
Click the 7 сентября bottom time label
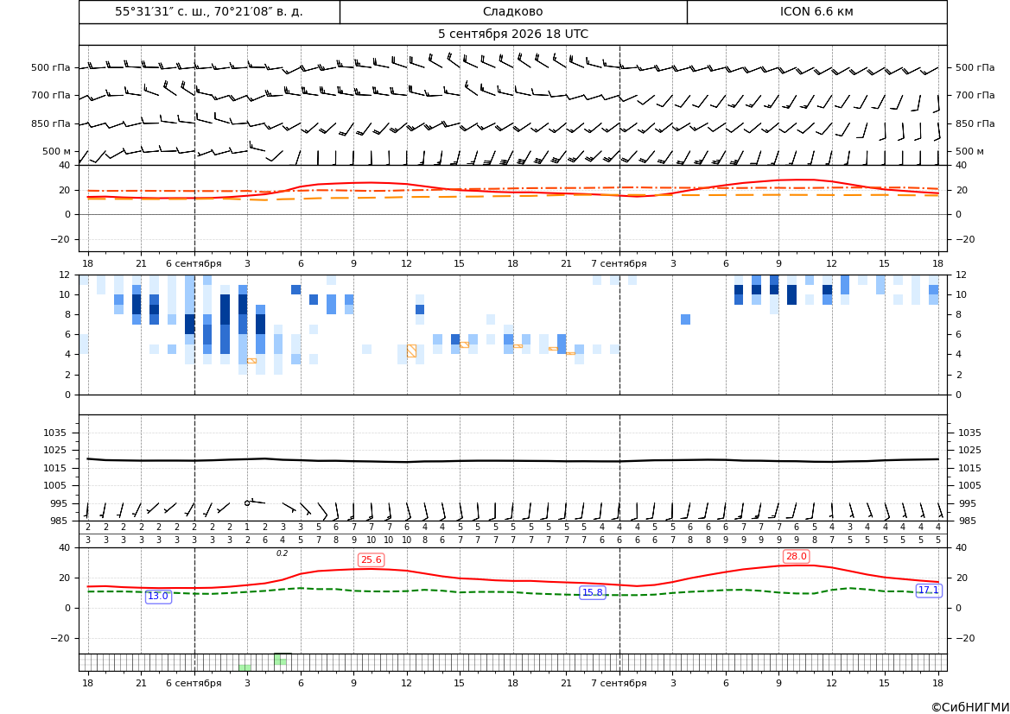tap(619, 683)
